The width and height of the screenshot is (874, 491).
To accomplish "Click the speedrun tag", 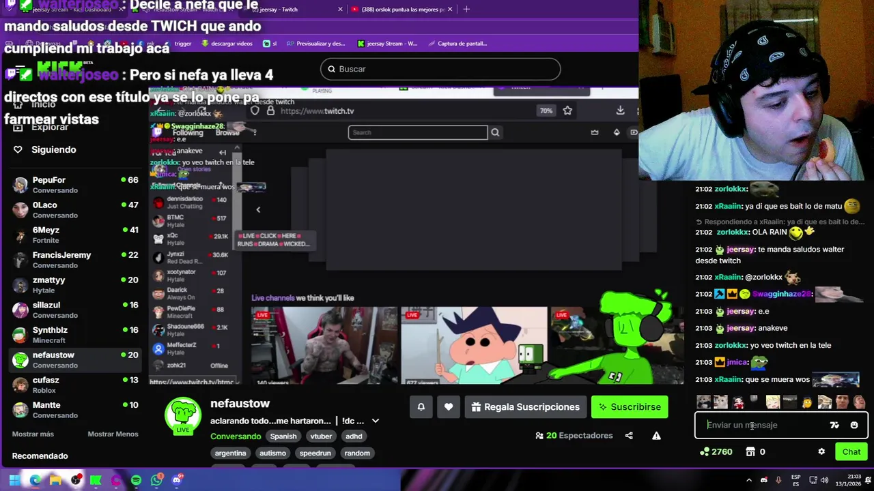I will point(315,453).
